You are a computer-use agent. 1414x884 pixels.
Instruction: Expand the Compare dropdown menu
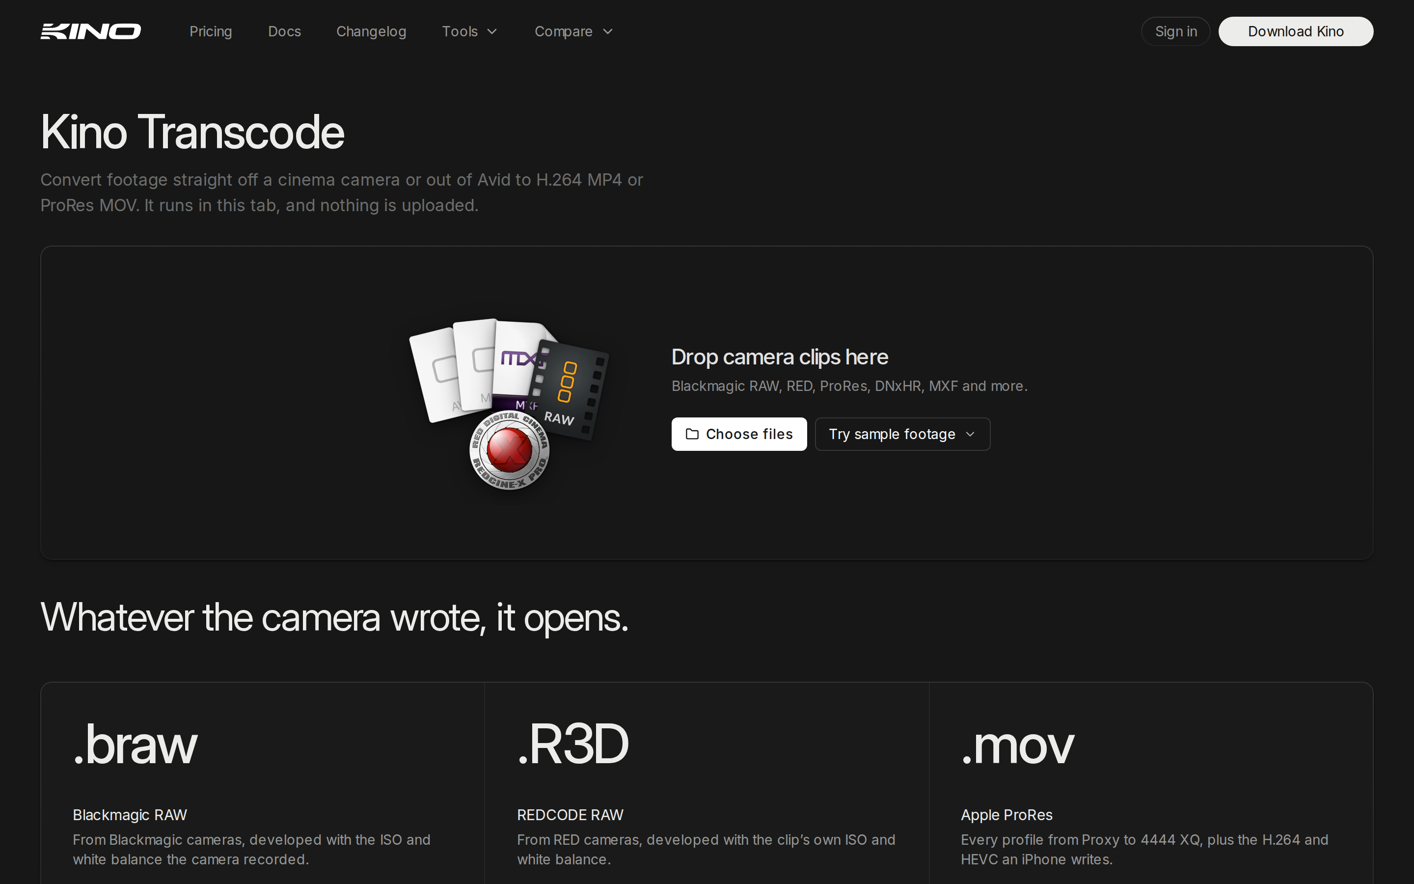(x=574, y=31)
